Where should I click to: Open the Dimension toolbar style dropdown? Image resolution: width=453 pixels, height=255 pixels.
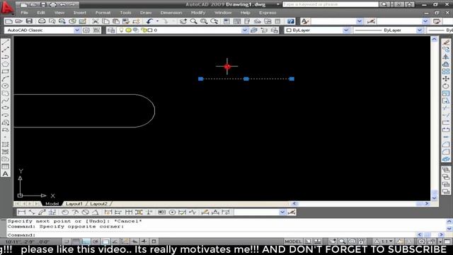(282, 212)
